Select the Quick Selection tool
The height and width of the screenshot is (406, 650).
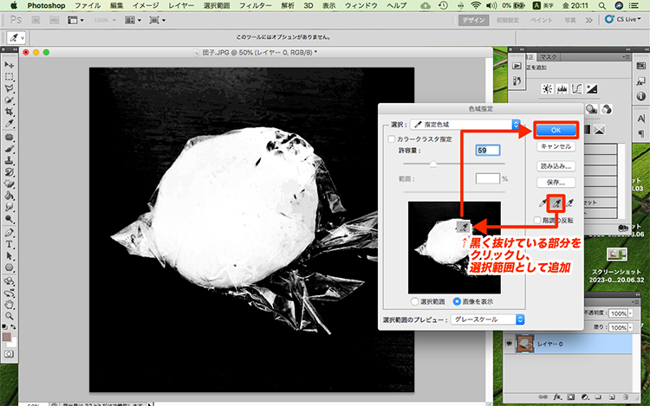(x=10, y=100)
